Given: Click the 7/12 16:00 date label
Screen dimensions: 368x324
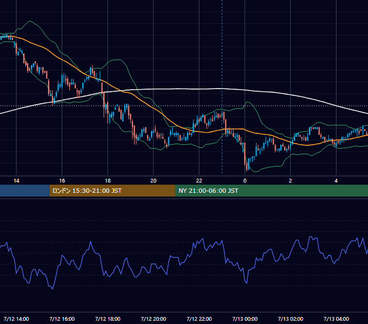Looking at the screenshot, I should [62, 319].
